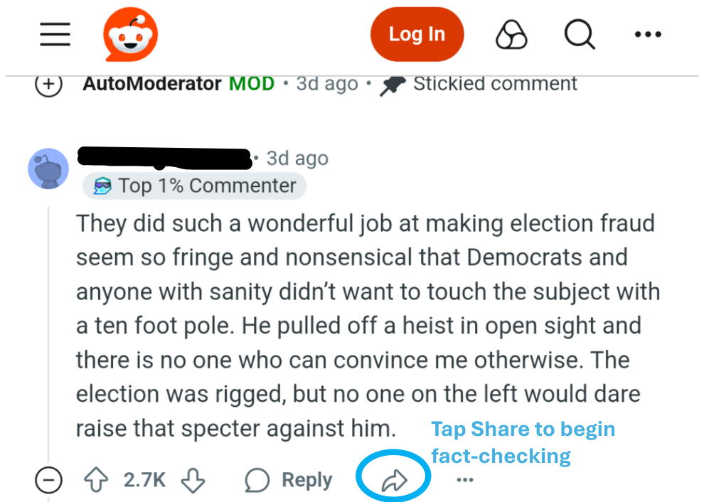The height and width of the screenshot is (502, 704).
Task: Open the Reddit home logo
Action: pos(130,33)
